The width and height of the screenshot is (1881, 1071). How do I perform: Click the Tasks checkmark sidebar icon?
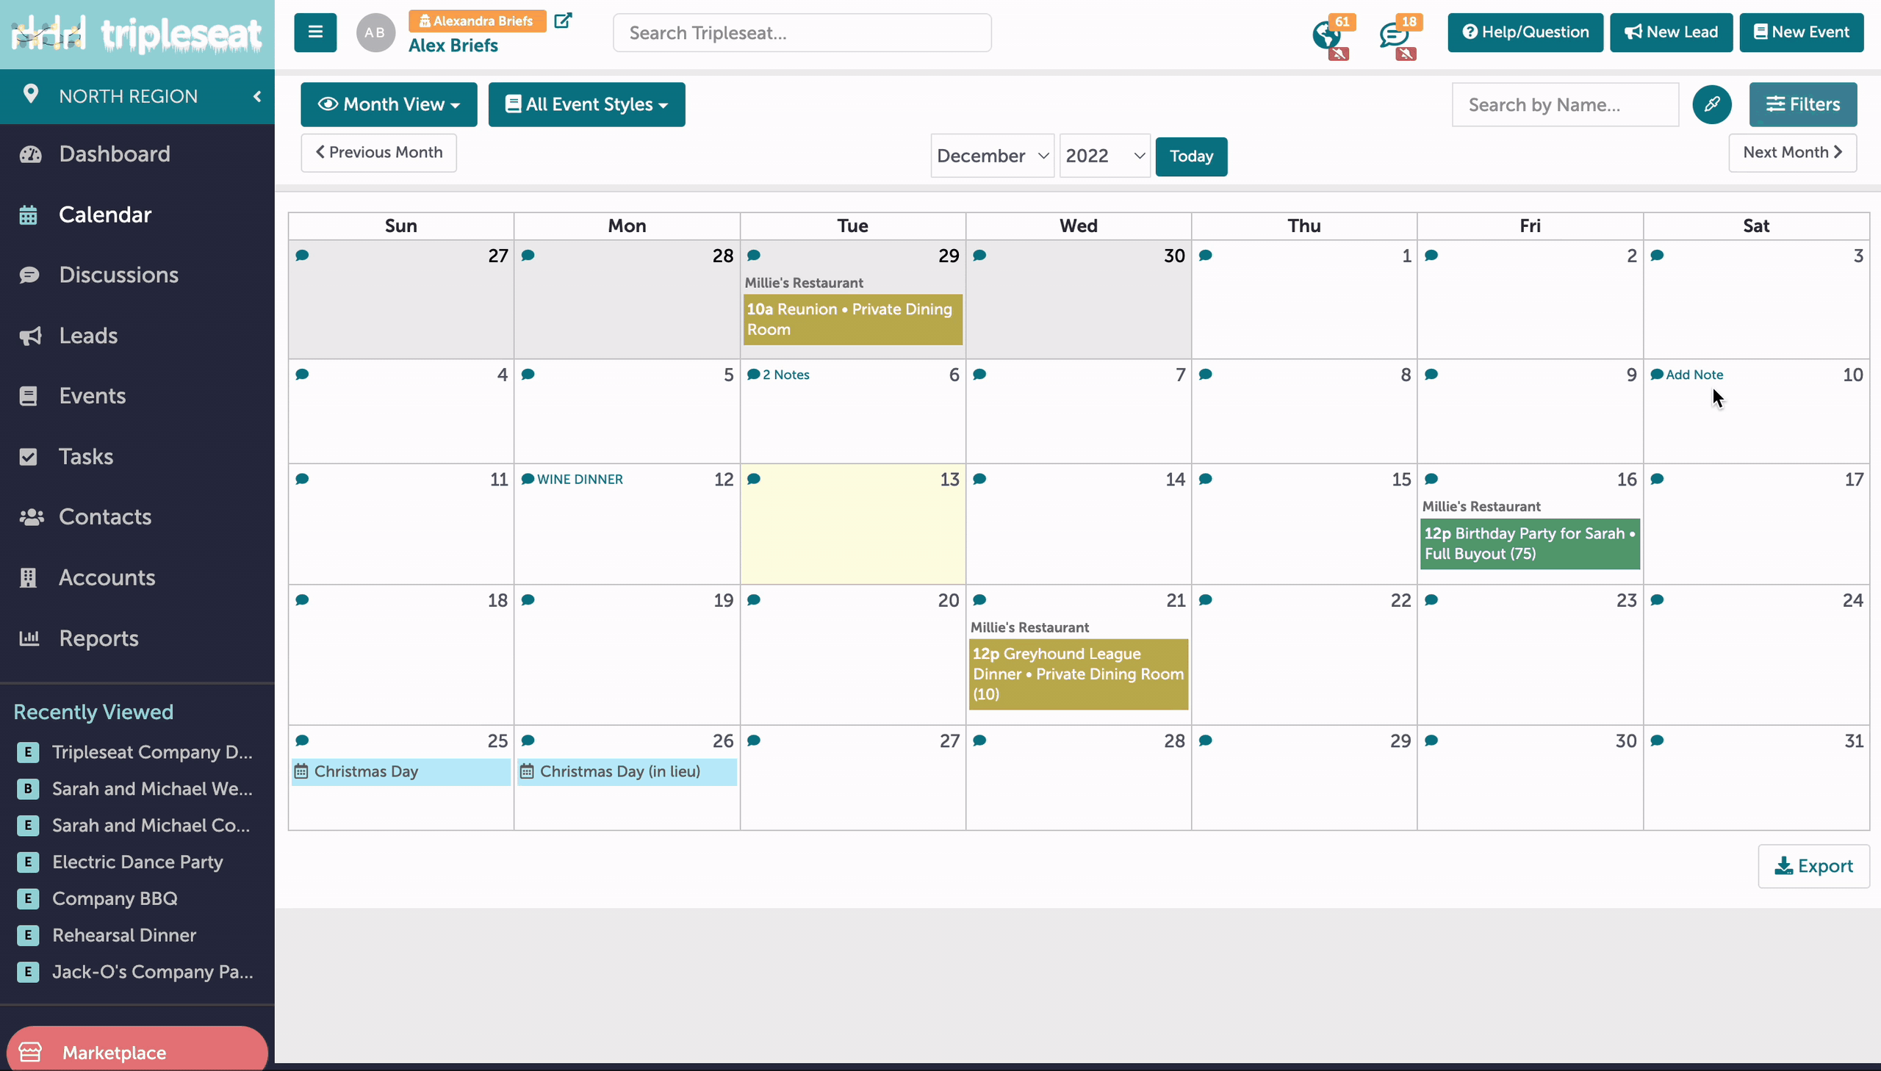tap(28, 457)
